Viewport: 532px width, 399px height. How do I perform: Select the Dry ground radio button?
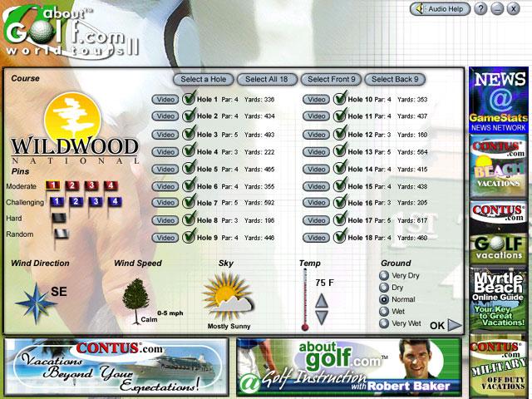pos(384,287)
